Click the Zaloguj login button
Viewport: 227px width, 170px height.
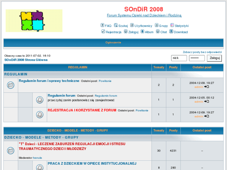coord(215,58)
